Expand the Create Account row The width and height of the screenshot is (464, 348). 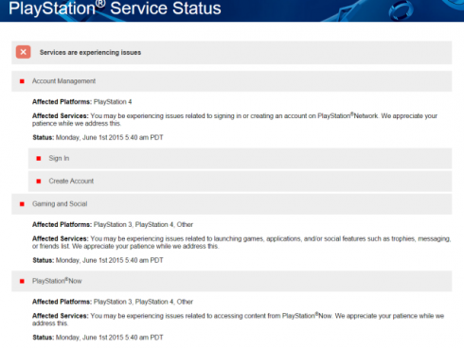point(240,182)
